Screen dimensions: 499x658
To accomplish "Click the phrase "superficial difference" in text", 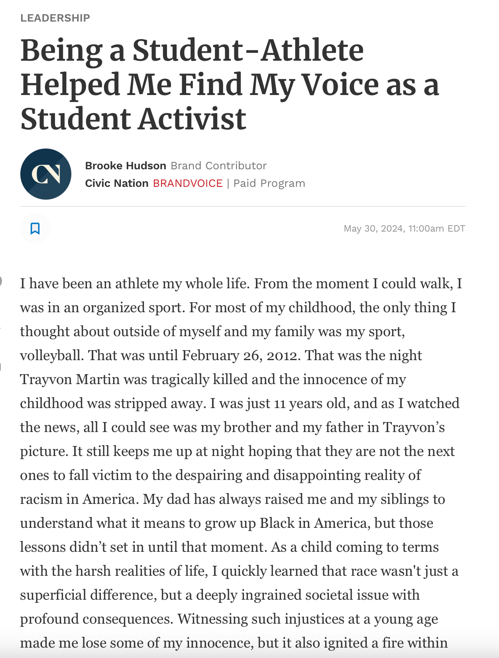I will 86,595.
